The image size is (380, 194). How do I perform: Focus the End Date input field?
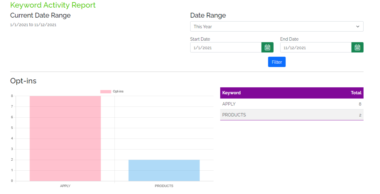click(x=316, y=47)
